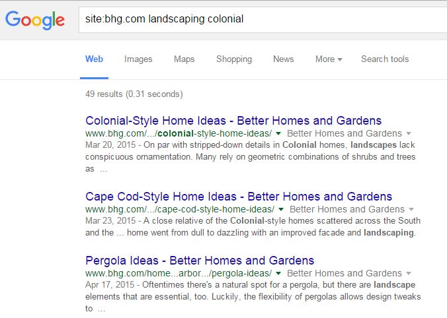Switch to the News tab
Image resolution: width=447 pixels, height=318 pixels.
(x=283, y=59)
